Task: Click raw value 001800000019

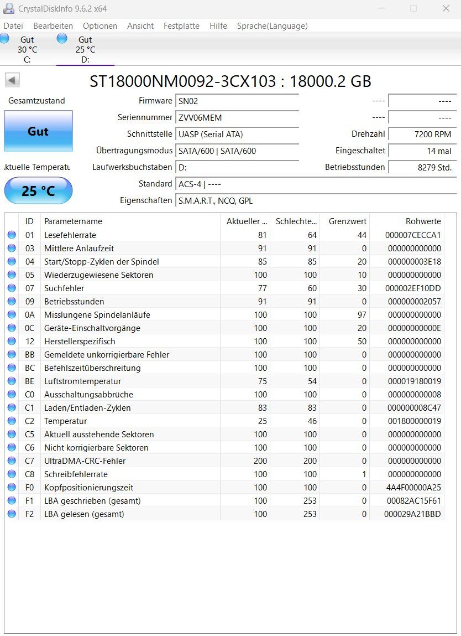Action: pos(415,421)
